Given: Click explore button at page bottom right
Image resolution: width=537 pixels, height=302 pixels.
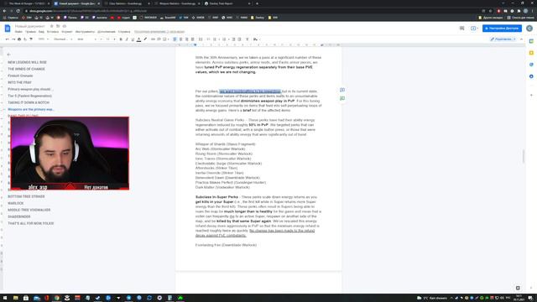Looking at the screenshot, I should (x=518, y=288).
